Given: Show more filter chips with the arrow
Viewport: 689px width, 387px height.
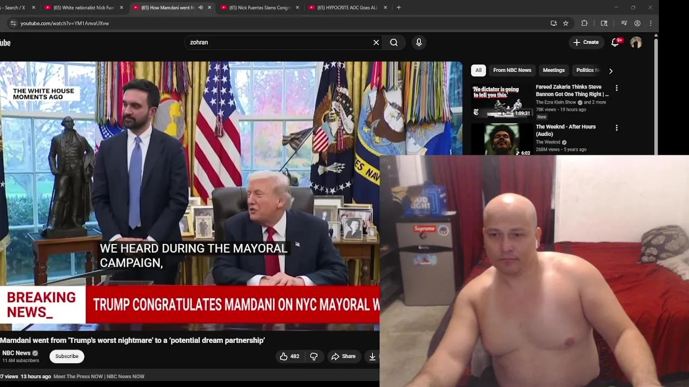Looking at the screenshot, I should click(x=610, y=70).
